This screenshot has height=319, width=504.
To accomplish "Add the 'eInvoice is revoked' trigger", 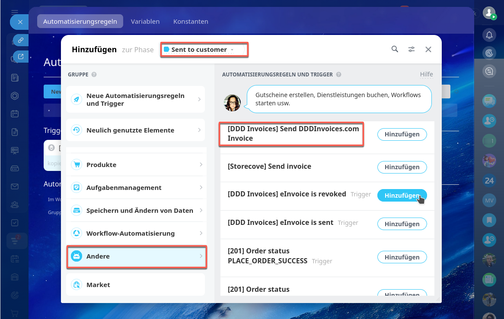I will [402, 196].
